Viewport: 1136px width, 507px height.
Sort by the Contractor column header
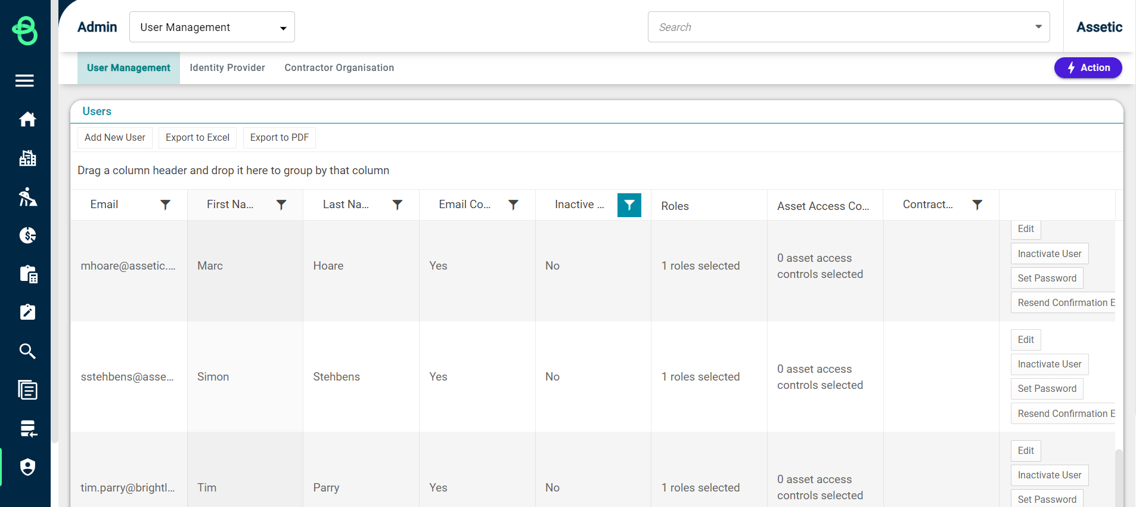pyautogui.click(x=928, y=205)
